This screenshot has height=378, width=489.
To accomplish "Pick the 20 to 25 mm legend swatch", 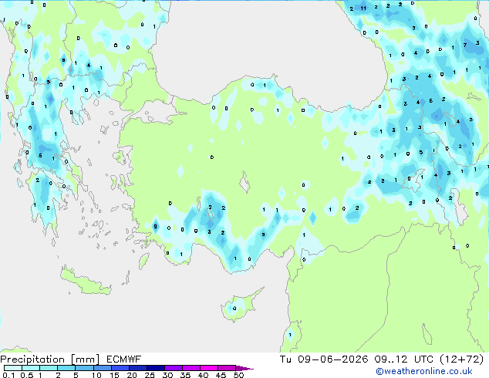I will [138, 368].
